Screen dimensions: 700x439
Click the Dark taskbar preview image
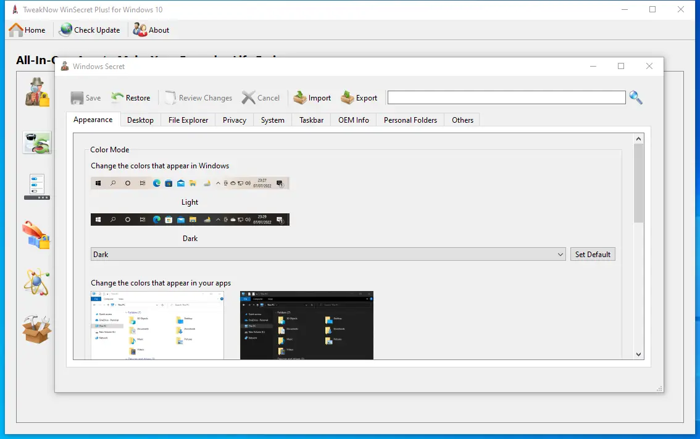point(190,219)
